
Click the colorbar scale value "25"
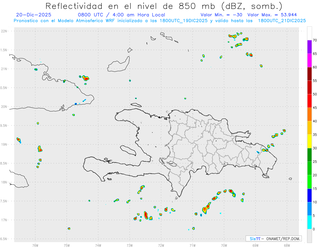tap(315, 162)
